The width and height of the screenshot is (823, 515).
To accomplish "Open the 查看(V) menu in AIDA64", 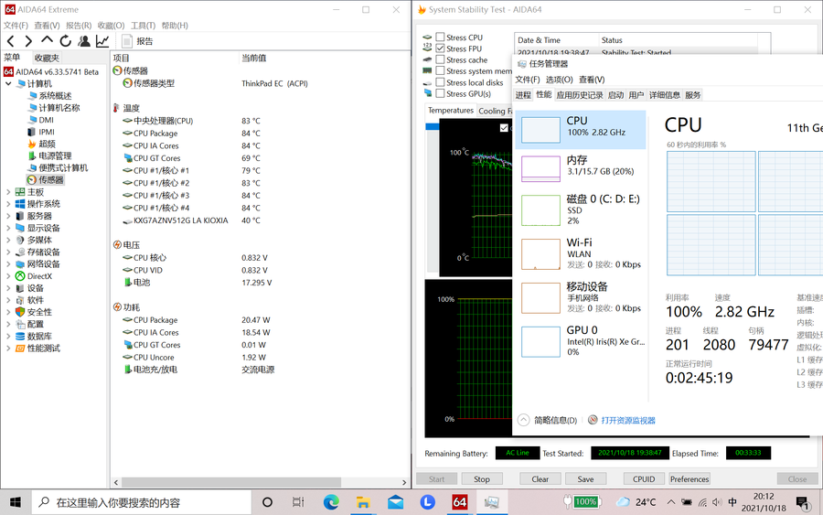I will click(x=47, y=26).
